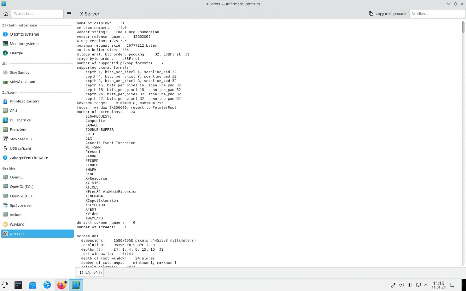Select Monitor systému in the sidebar

pyautogui.click(x=37, y=44)
